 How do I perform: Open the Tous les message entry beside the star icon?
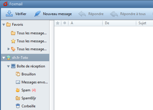point(32,41)
